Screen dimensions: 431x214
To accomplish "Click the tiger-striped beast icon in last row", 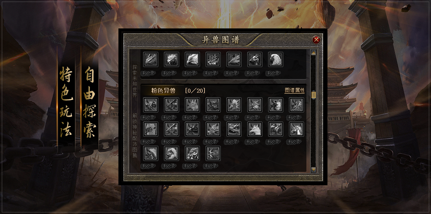I will point(192,153).
